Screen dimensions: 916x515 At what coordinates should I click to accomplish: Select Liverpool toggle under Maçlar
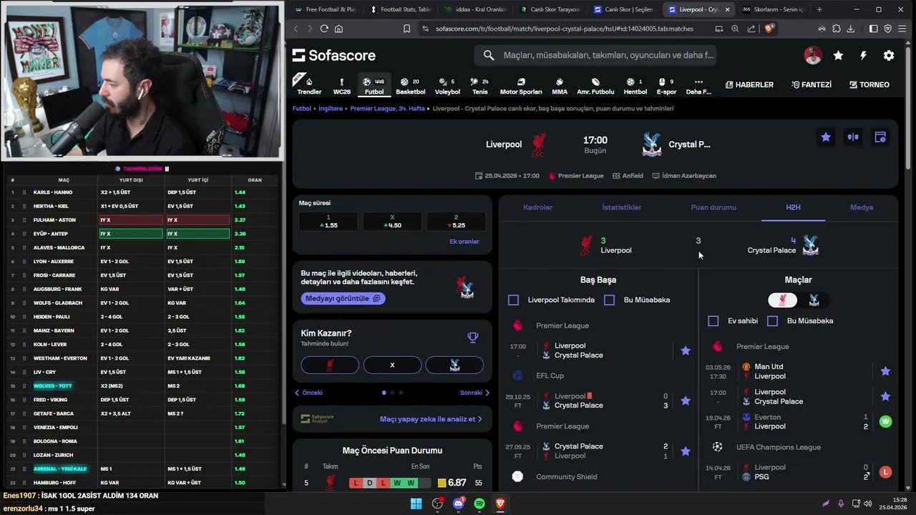tap(782, 300)
